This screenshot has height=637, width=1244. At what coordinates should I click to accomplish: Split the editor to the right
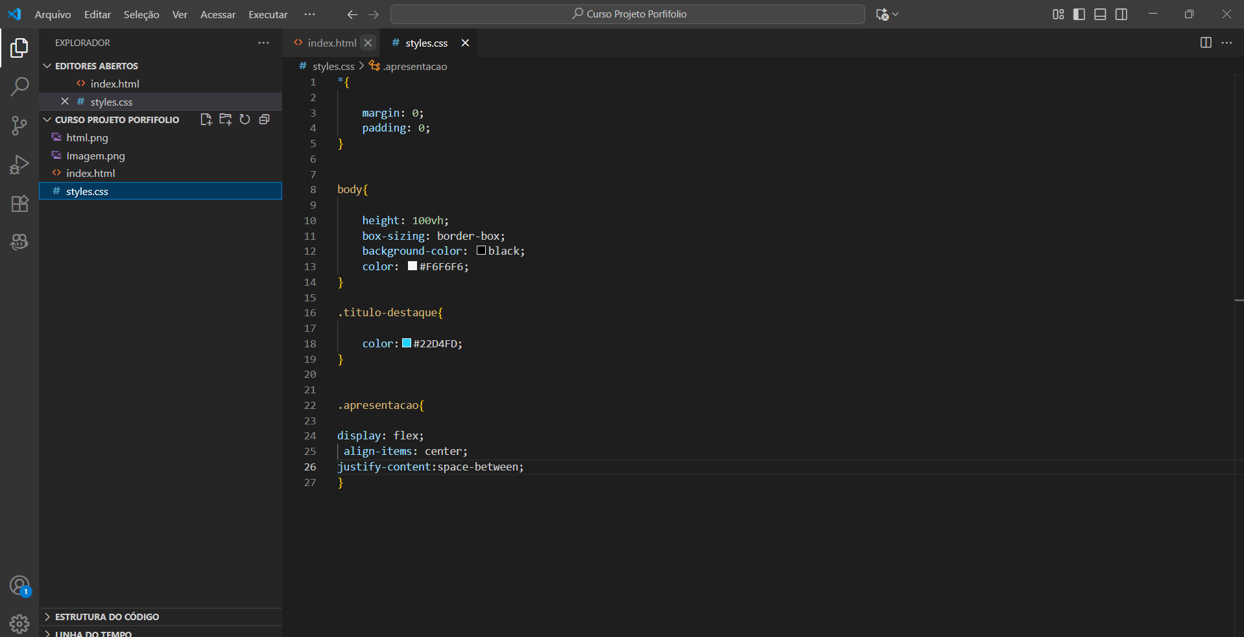point(1206,43)
